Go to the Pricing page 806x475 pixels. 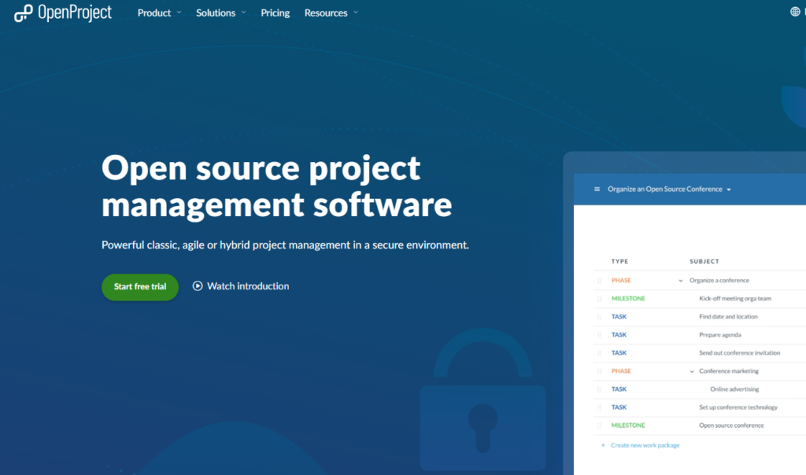[275, 13]
